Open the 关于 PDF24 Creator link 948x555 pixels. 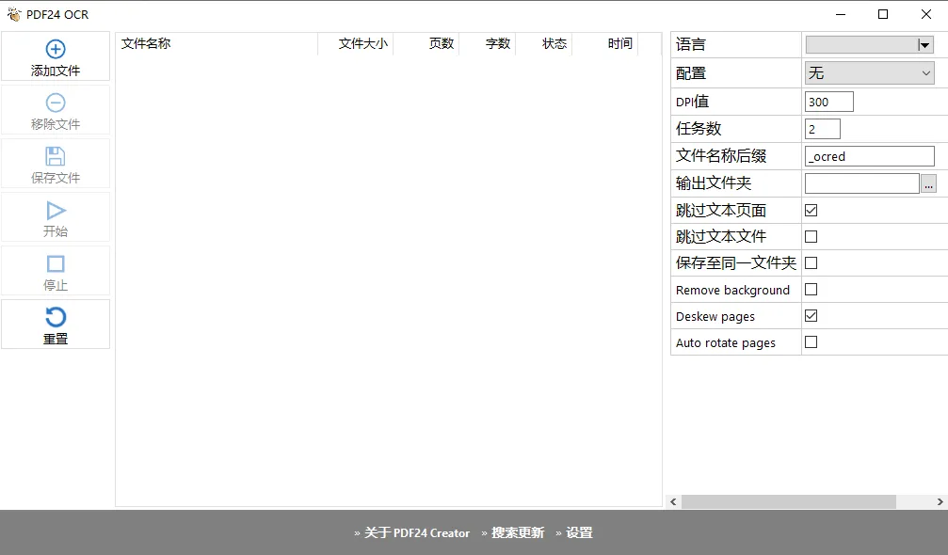click(x=417, y=532)
